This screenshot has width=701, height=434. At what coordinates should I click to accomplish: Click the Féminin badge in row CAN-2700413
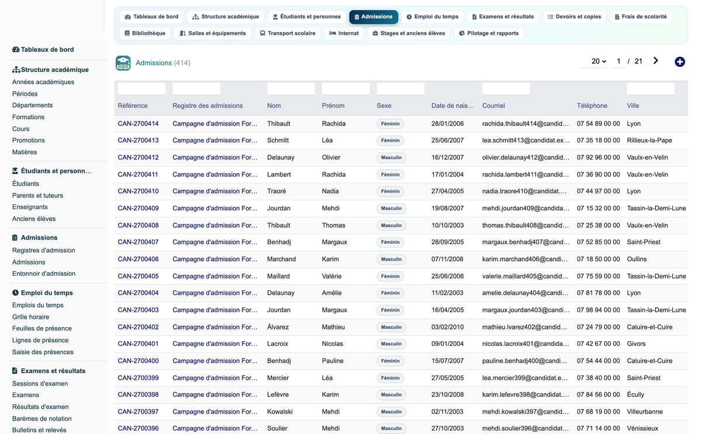click(390, 141)
